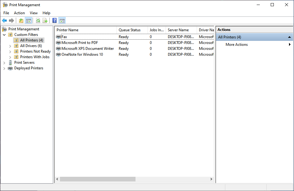The width and height of the screenshot is (294, 191).
Task: Open the Action menu
Action: pos(19,13)
